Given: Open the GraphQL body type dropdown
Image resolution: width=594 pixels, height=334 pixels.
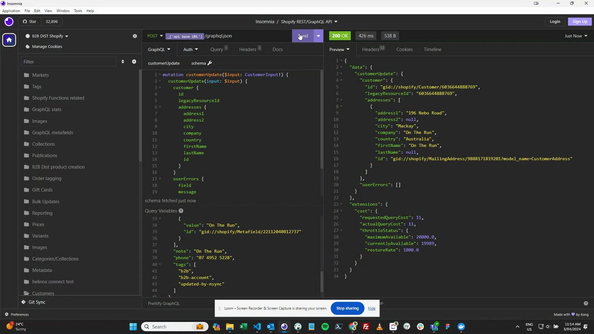Looking at the screenshot, I should coord(159,49).
